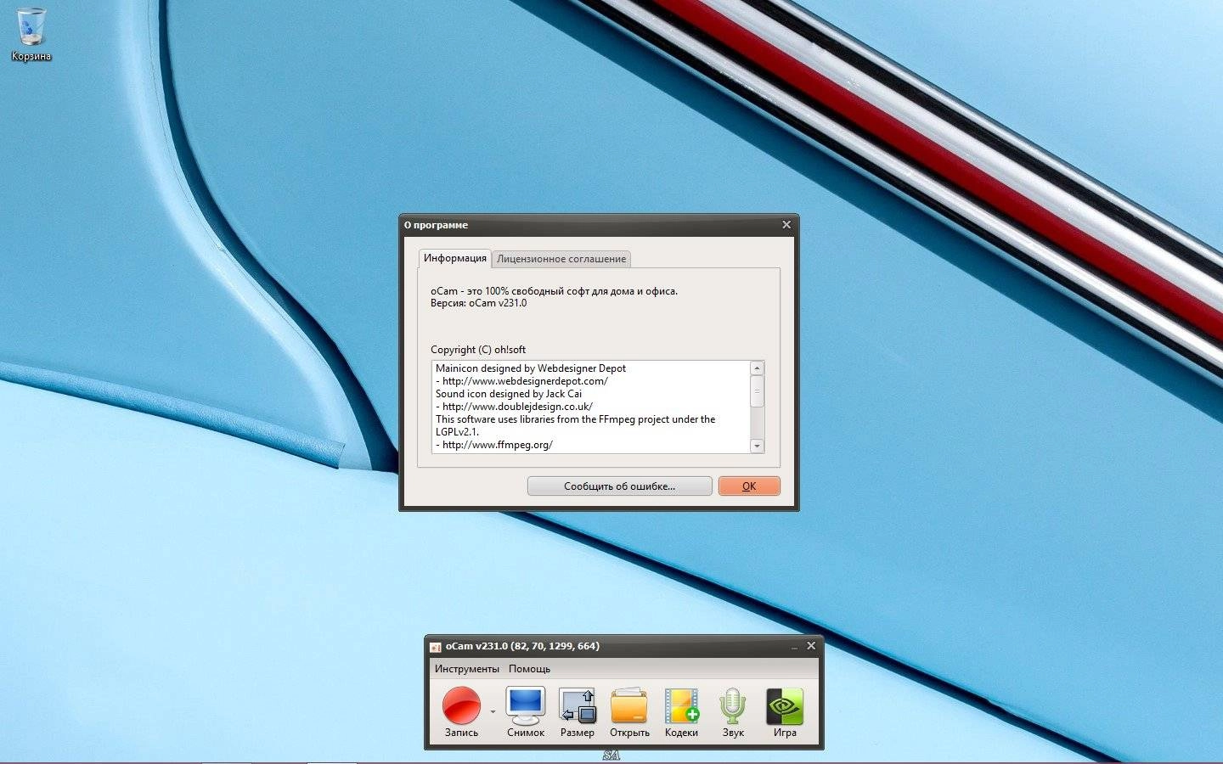Click the credits scrollbar thumb
This screenshot has height=764, width=1223.
click(758, 391)
